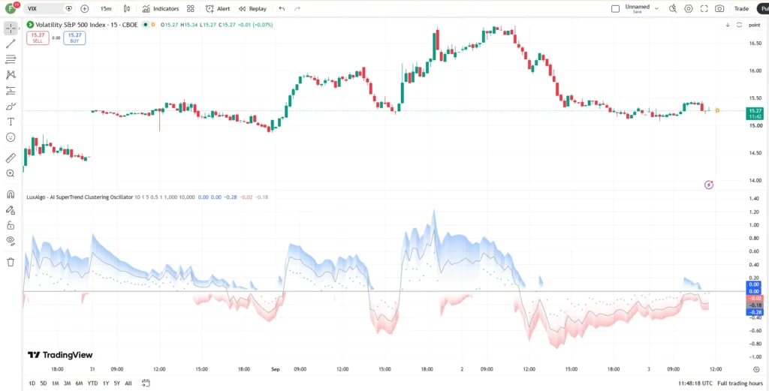
Task: Open the indicator templates grid icon
Action: [191, 9]
